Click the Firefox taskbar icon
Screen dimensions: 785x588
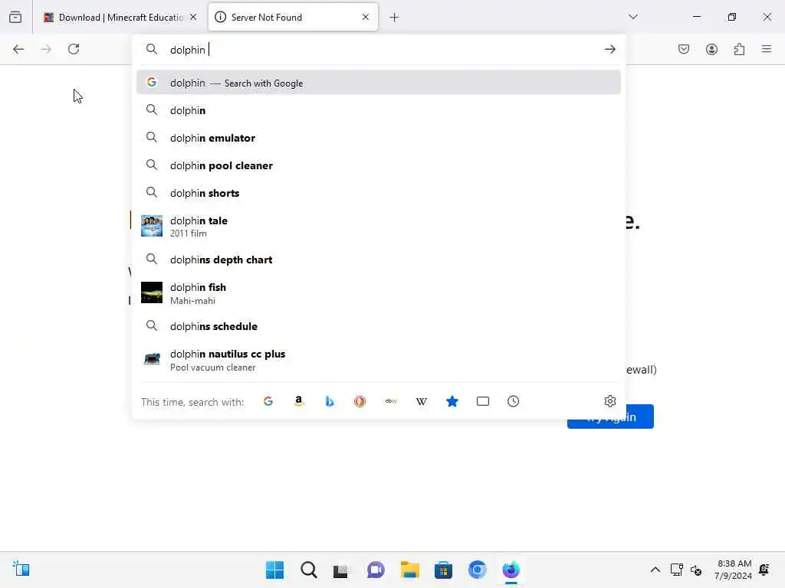tap(511, 570)
